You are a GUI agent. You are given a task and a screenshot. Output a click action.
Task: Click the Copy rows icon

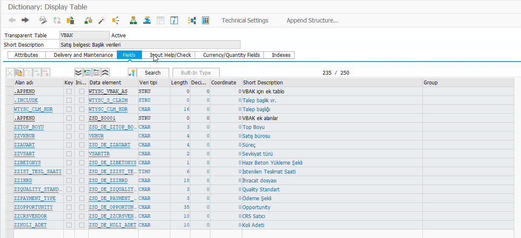(19, 73)
